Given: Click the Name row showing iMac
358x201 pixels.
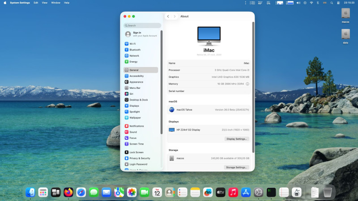Looking at the screenshot, I should [x=209, y=63].
